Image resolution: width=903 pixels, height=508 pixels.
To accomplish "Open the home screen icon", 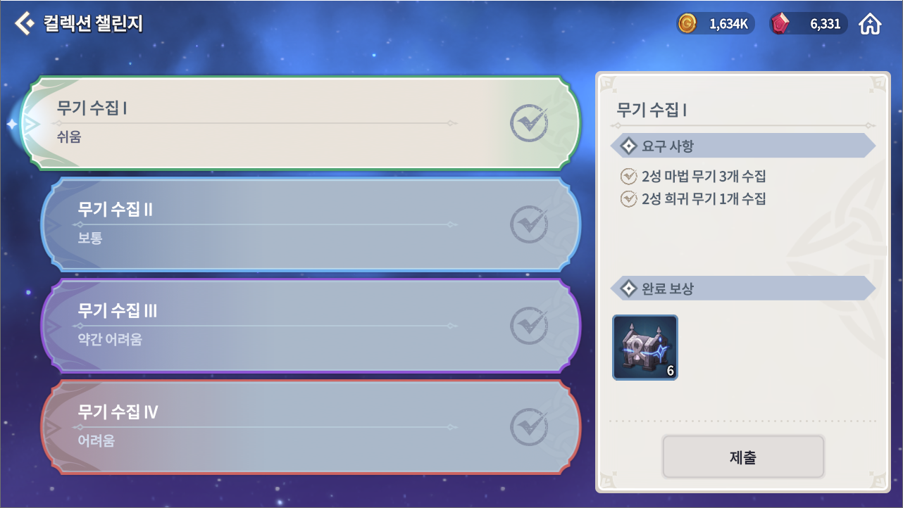I will tap(871, 24).
